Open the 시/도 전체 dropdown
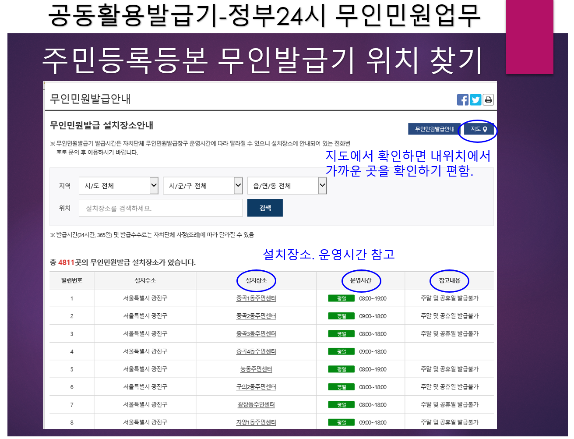Screen dimensions: 574x439 click(x=118, y=186)
